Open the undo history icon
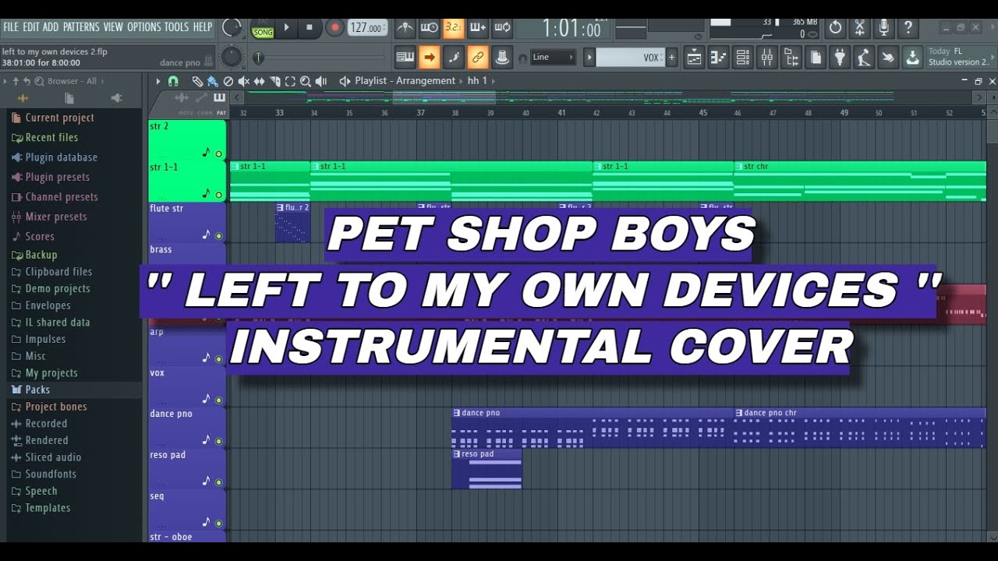The width and height of the screenshot is (998, 561). point(836,28)
